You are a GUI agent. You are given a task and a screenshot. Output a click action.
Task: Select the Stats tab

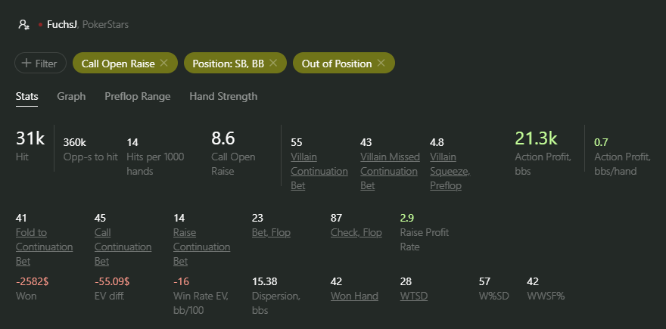coord(26,96)
